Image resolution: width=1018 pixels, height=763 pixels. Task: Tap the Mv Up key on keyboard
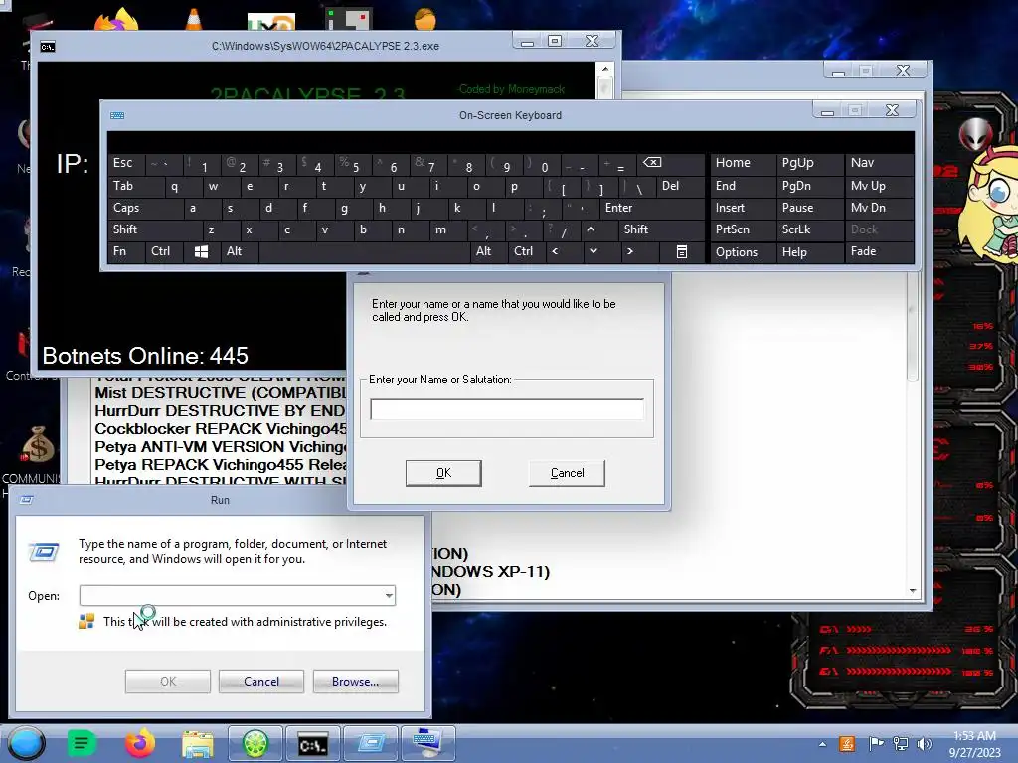[879, 186]
